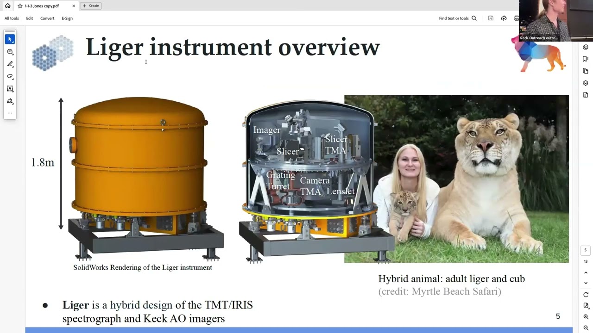
Task: Select the Draw freehand loop tool
Action: click(10, 76)
